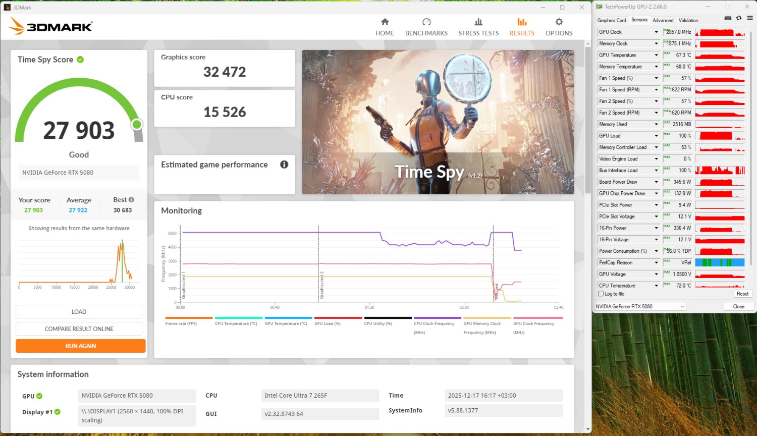Click the info icon next to Best score
The width and height of the screenshot is (757, 436).
pos(131,200)
